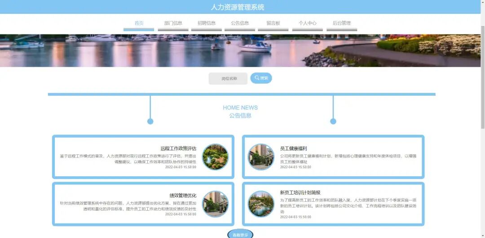Click the page's vertical scrollbar thumb
The width and height of the screenshot is (485, 238).
coord(483,77)
